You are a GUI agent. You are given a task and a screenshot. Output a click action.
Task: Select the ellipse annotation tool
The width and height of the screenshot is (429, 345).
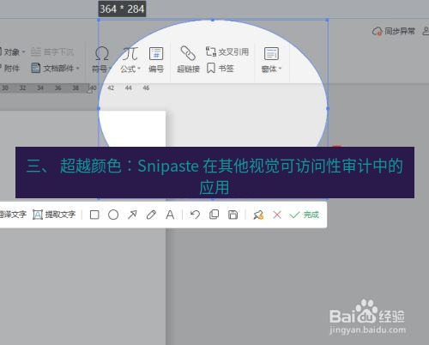[x=113, y=215]
